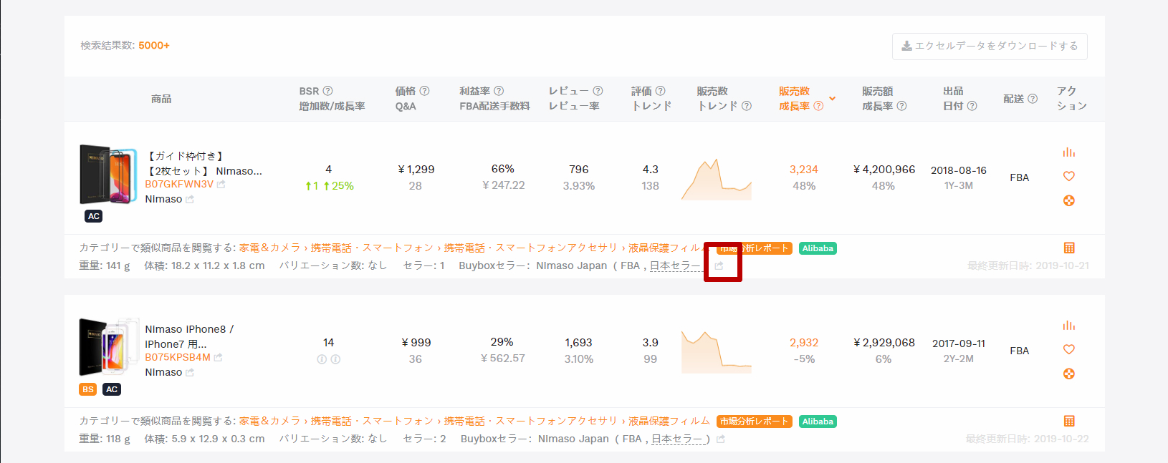Click 日本セラー link in first product row
This screenshot has height=463, width=1168.
[x=675, y=265]
